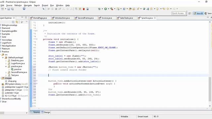The image size is (212, 119).
Task: Open the Window menu
Action: (60, 5)
